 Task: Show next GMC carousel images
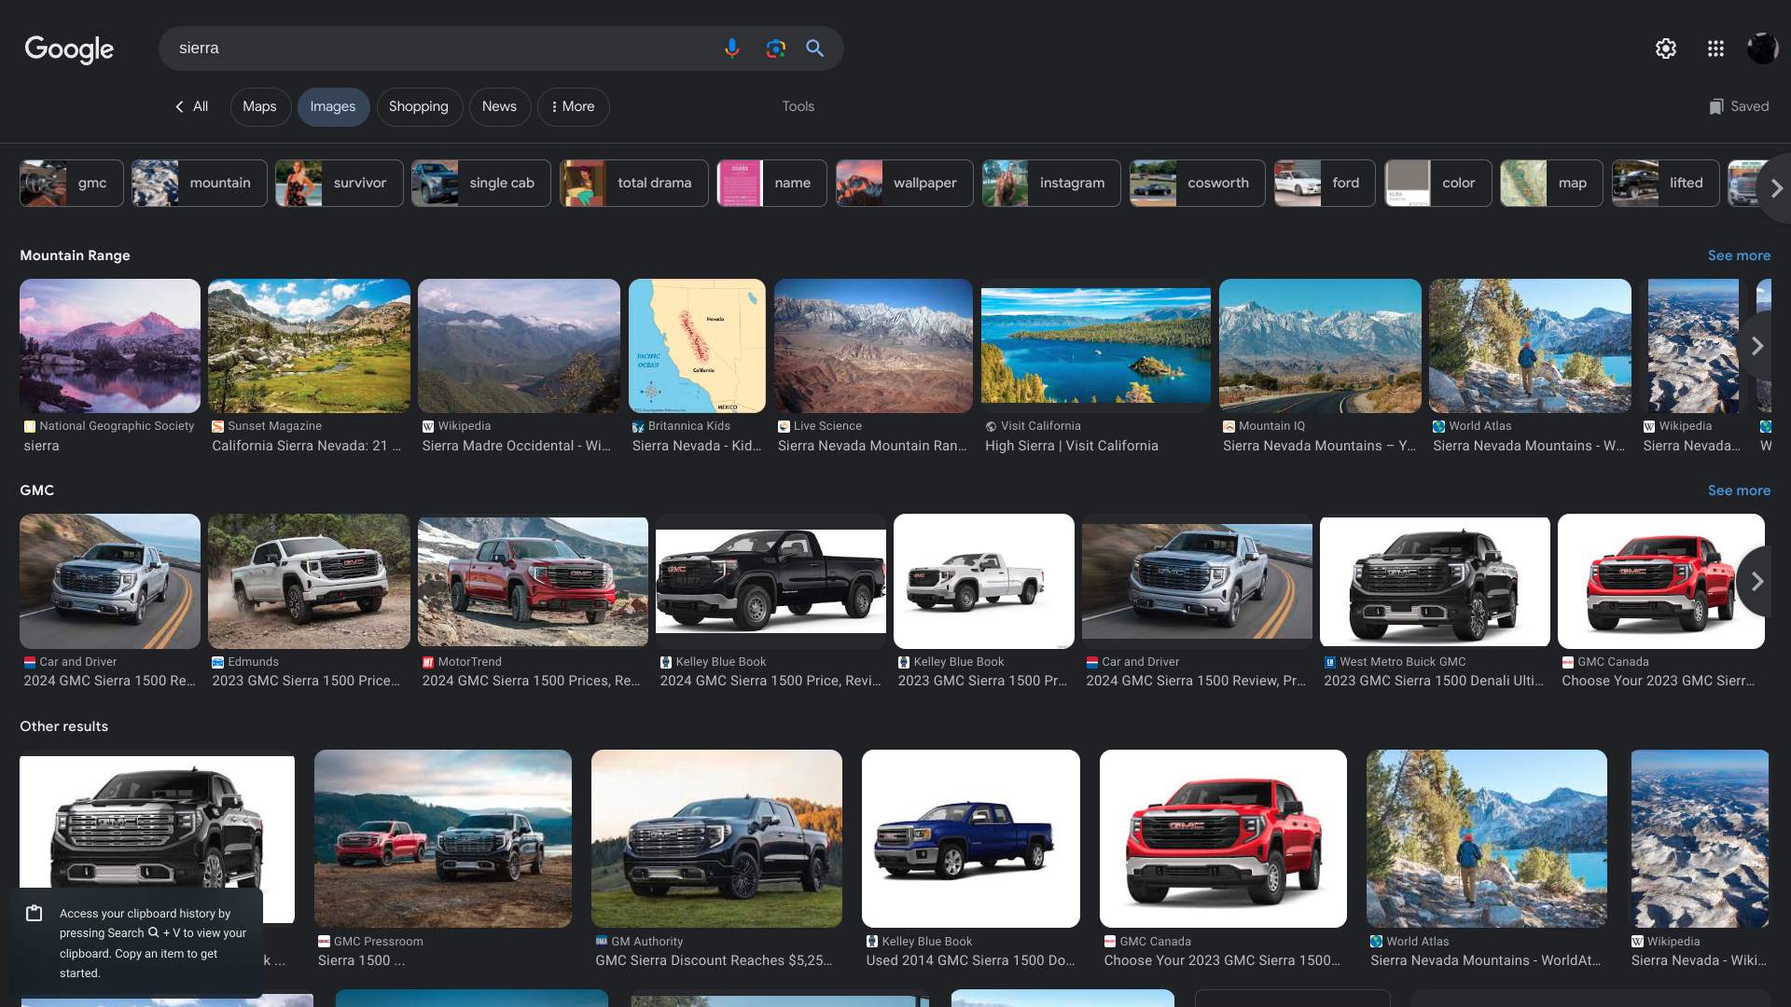(1757, 581)
